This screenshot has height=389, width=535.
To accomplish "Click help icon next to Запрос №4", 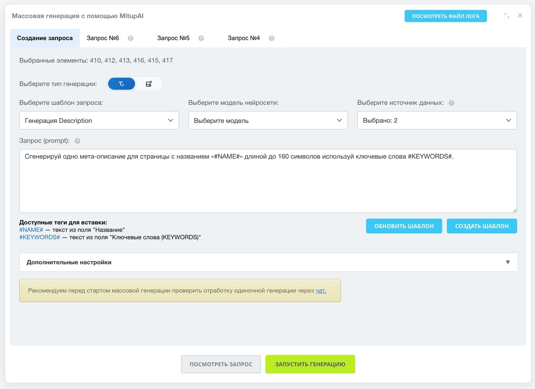I will [272, 38].
